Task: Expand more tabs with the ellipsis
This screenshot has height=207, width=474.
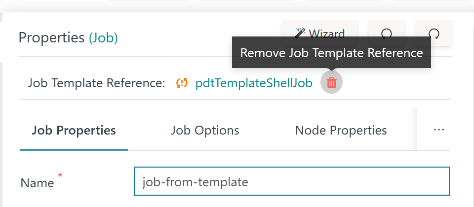Action: coord(438,130)
